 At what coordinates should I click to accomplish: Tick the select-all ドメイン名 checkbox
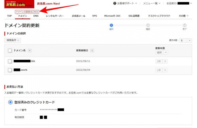click(x=10, y=50)
